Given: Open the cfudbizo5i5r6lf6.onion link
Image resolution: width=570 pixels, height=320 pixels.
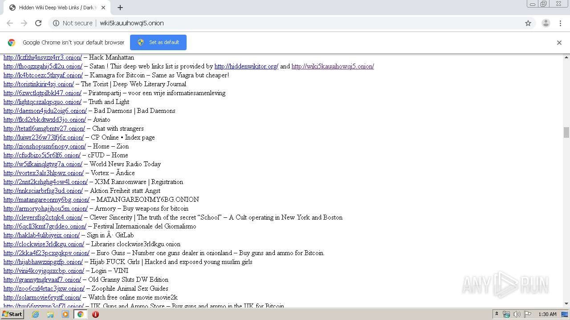Looking at the screenshot, I should point(42,155).
